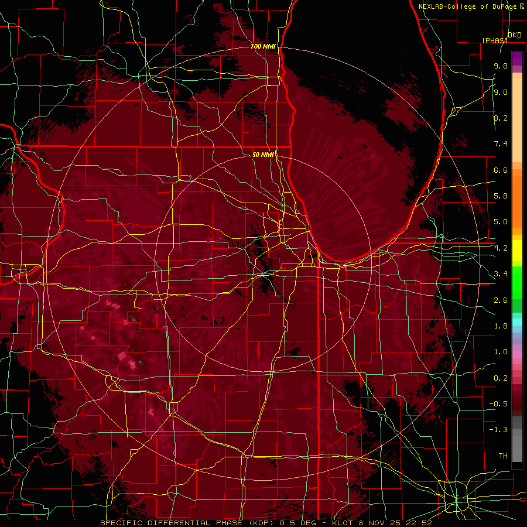Pick the bright yellow band on the color legend
527x527 pixels.
[517, 251]
